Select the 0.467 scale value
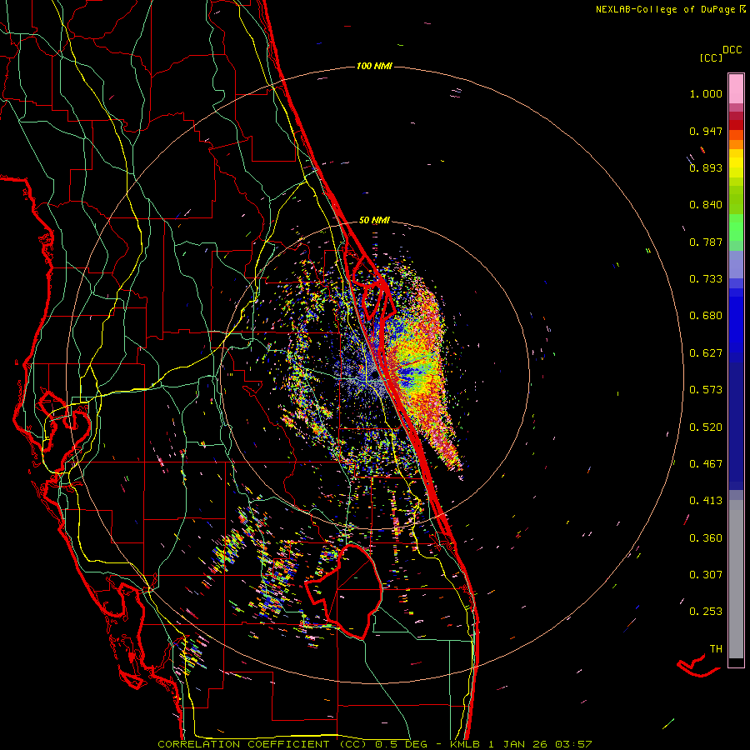 click(x=706, y=464)
